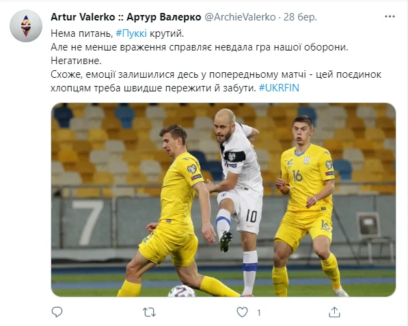Image resolution: width=408 pixels, height=326 pixels.
Task: Click the tweet text about невдала гра
Action: click(200, 47)
